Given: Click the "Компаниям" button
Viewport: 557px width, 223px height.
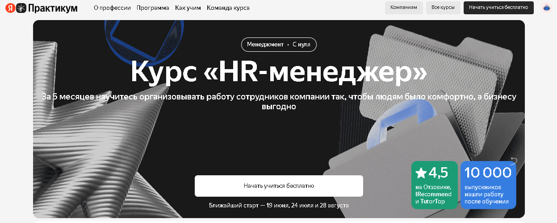Looking at the screenshot, I should click(x=404, y=8).
